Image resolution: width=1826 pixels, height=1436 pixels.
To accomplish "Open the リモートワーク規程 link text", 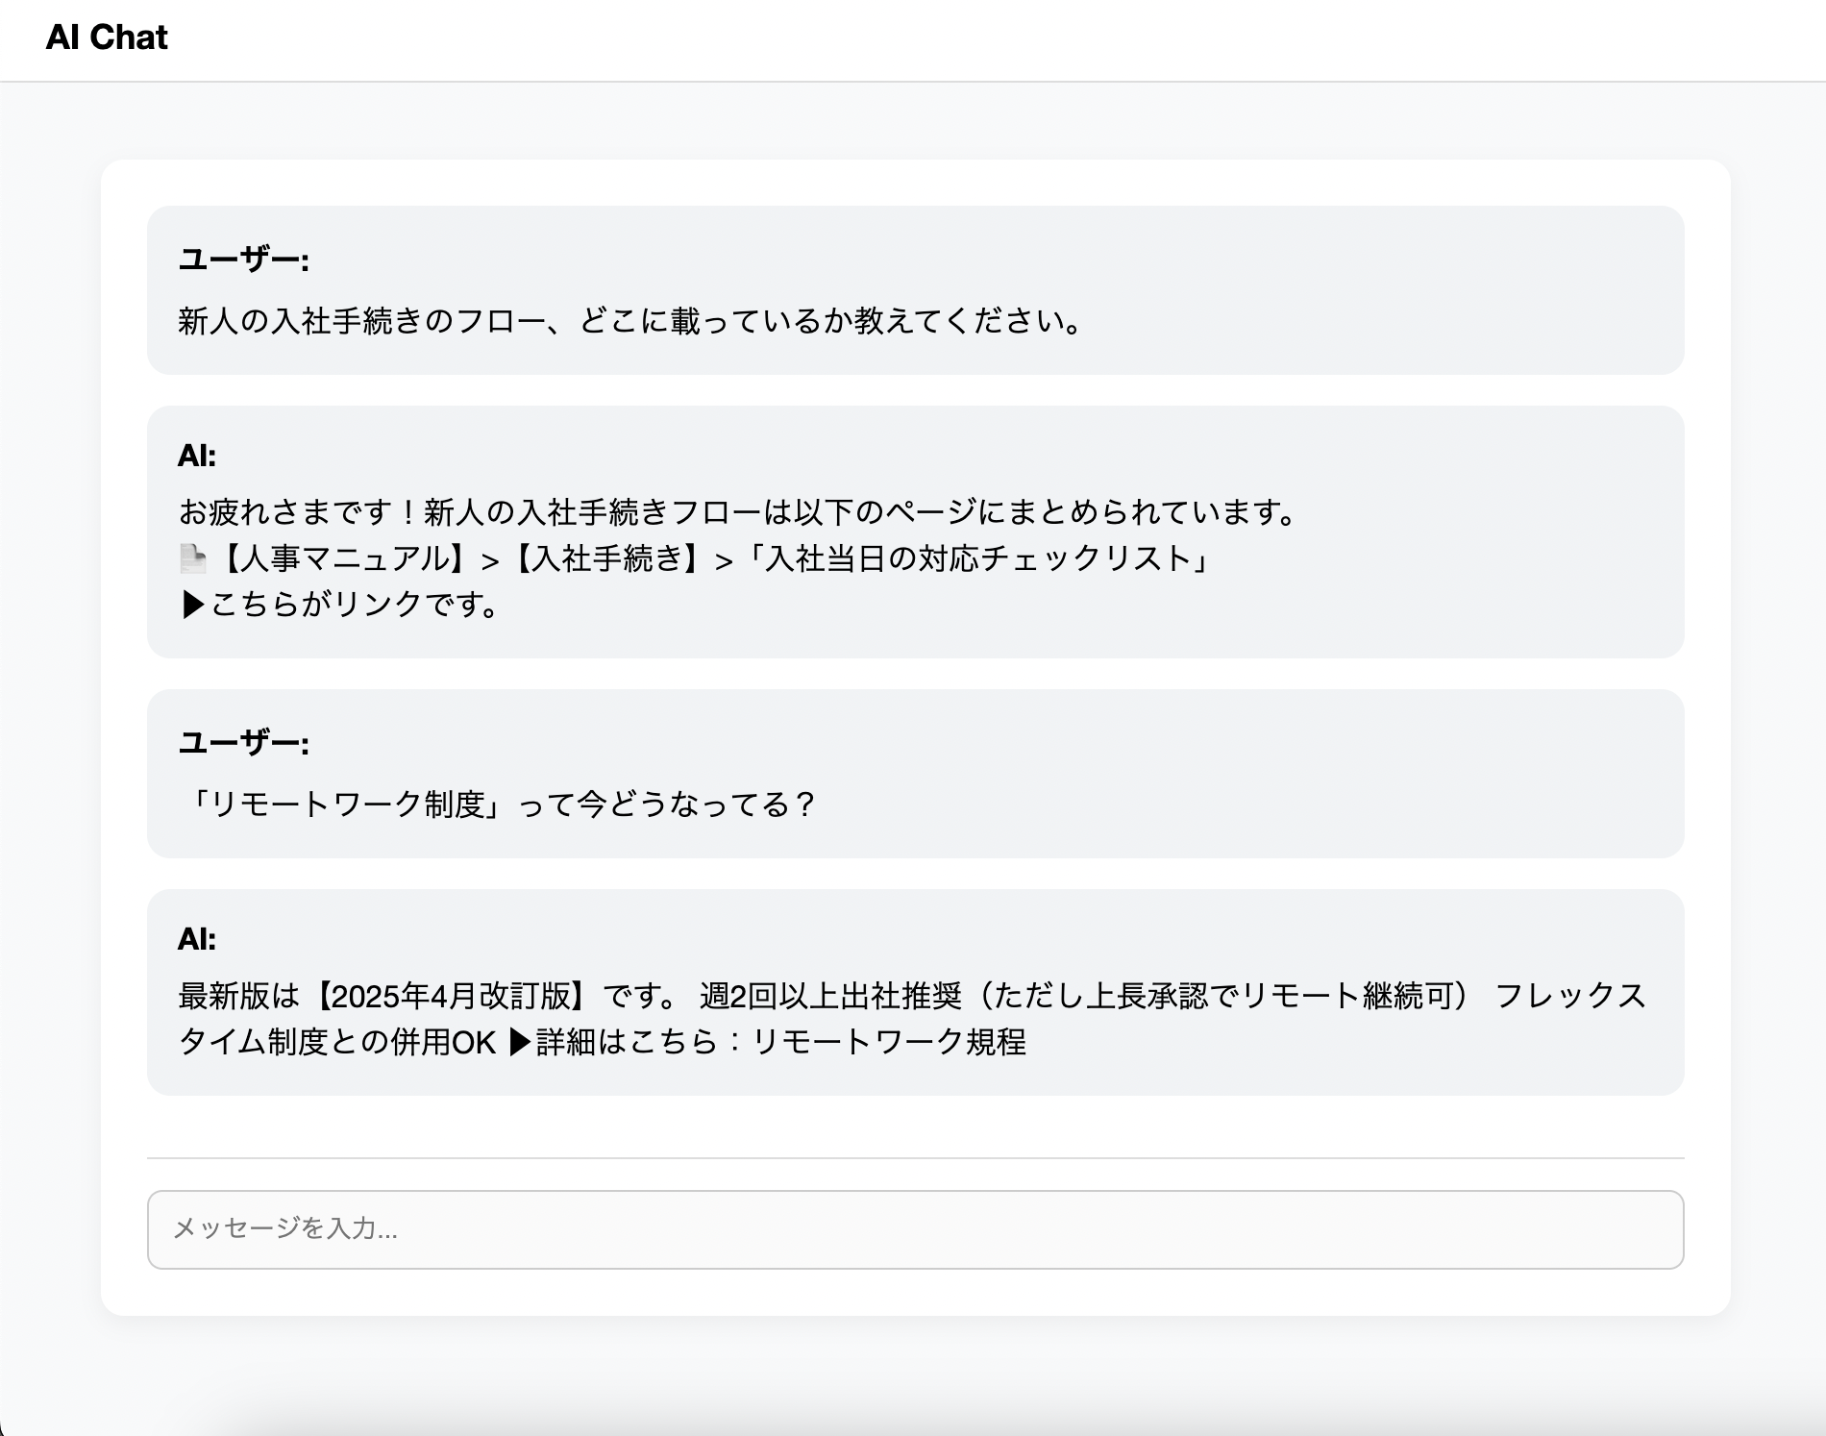I will [x=888, y=1042].
